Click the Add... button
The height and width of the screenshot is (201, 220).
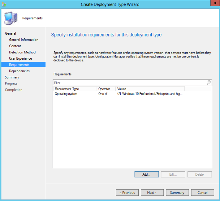[146, 174]
